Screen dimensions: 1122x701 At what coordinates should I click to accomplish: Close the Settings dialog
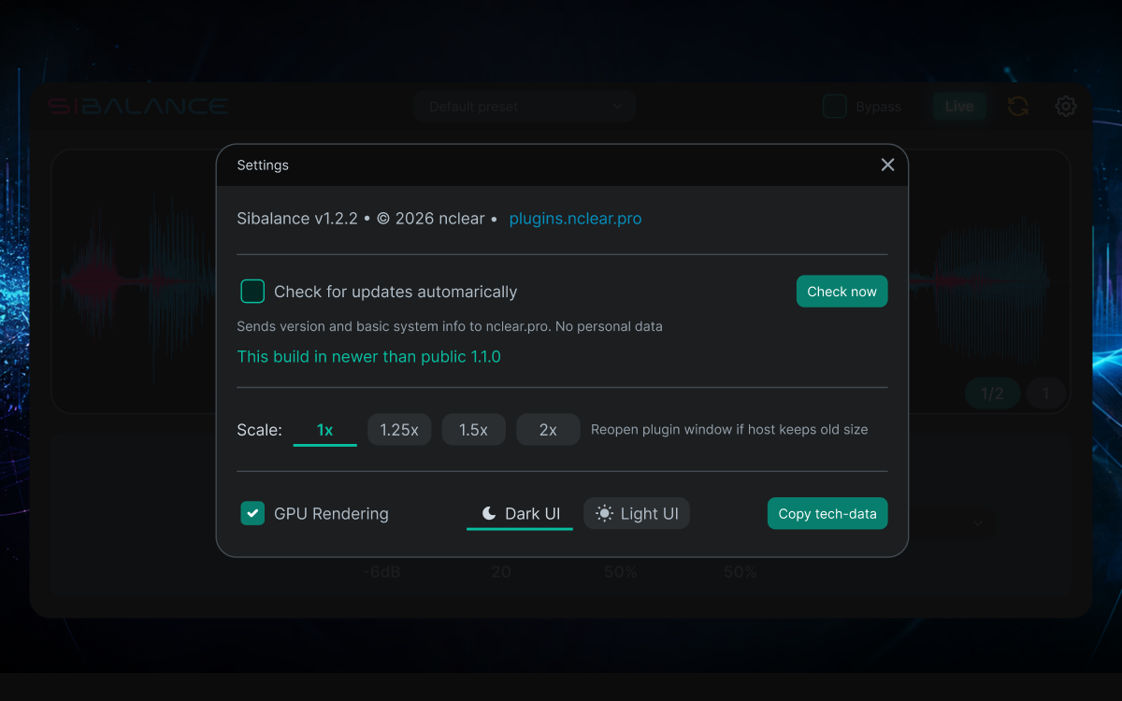887,165
